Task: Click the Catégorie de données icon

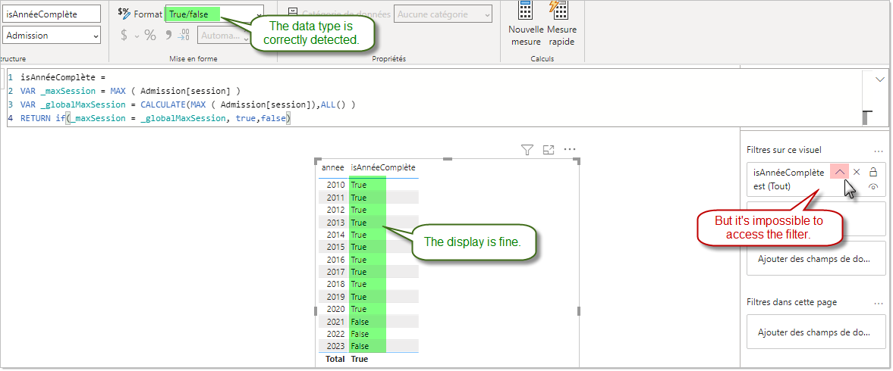Action: click(x=293, y=11)
